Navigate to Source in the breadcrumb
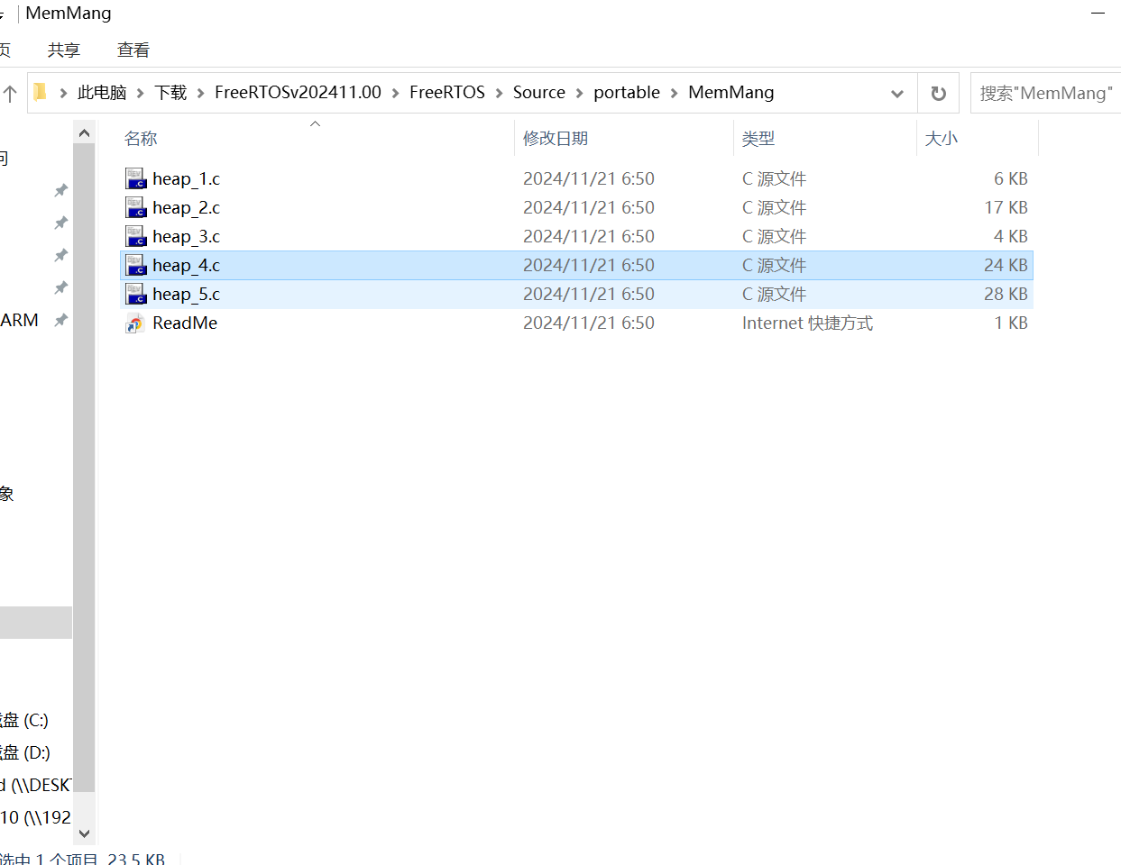 (539, 92)
